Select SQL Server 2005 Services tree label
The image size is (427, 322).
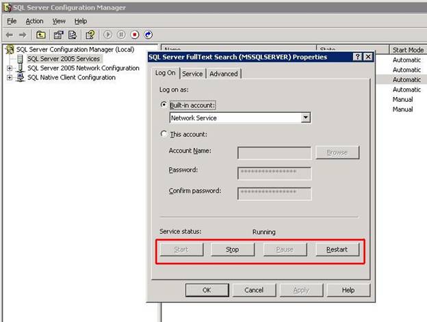[64, 59]
